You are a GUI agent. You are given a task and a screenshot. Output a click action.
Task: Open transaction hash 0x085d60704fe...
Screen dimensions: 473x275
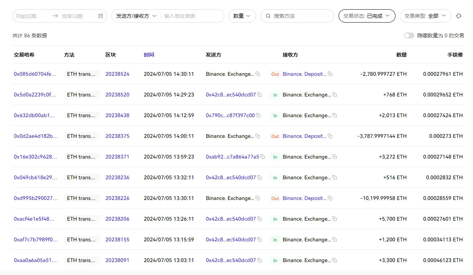point(35,74)
